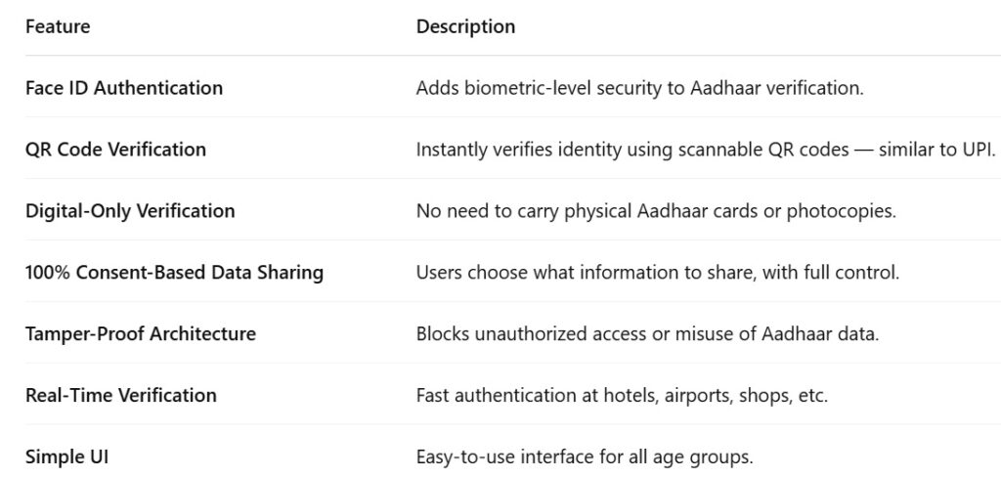Select the hotels, airports, shops description

[x=622, y=395]
